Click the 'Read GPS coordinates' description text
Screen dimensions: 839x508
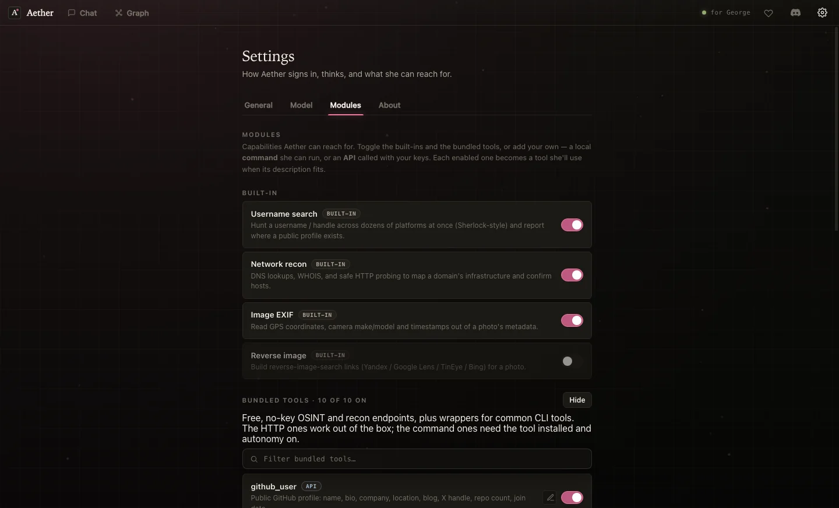(x=394, y=327)
